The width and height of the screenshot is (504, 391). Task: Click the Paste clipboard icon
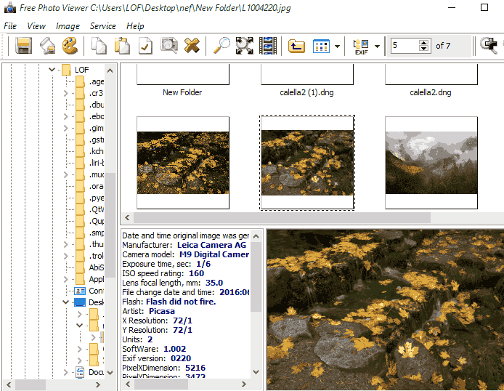[x=122, y=46]
